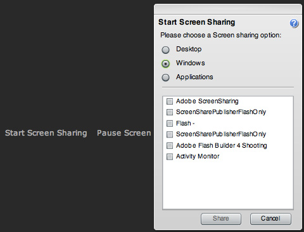Click Start Screen Sharing in the dark panel

(x=46, y=133)
